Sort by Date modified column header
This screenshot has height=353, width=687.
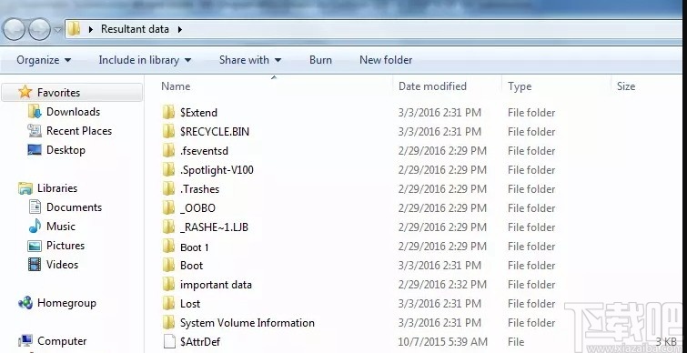point(432,86)
